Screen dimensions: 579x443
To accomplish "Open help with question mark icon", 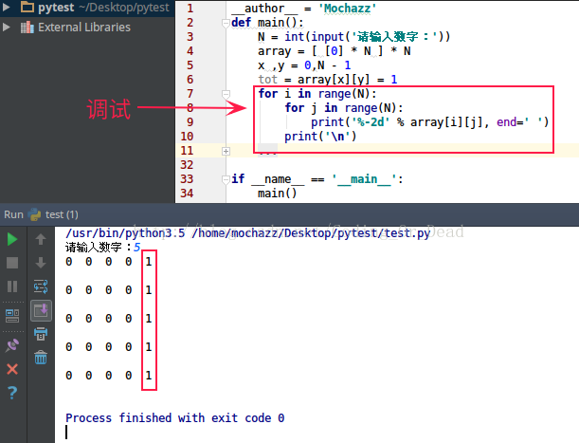I will tap(12, 393).
